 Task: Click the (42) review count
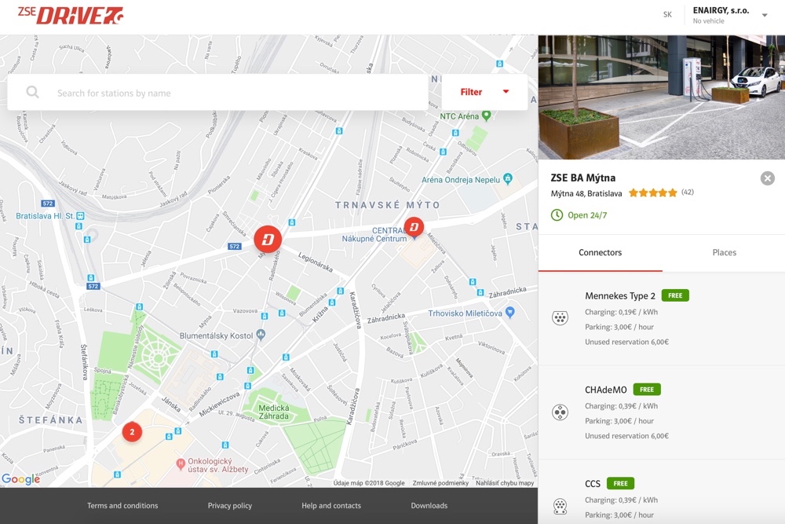click(x=688, y=192)
